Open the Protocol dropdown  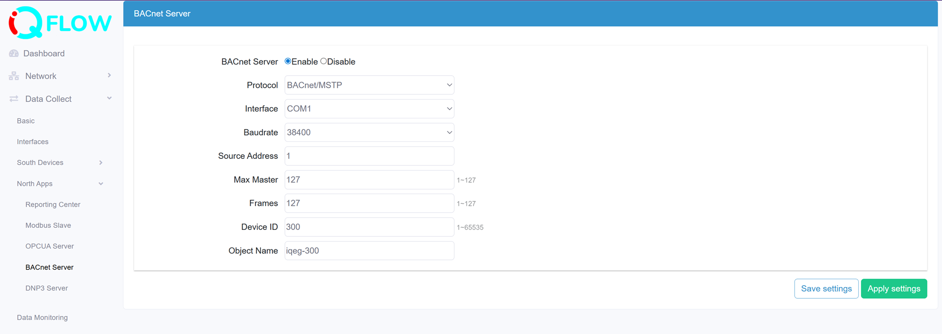pyautogui.click(x=369, y=85)
